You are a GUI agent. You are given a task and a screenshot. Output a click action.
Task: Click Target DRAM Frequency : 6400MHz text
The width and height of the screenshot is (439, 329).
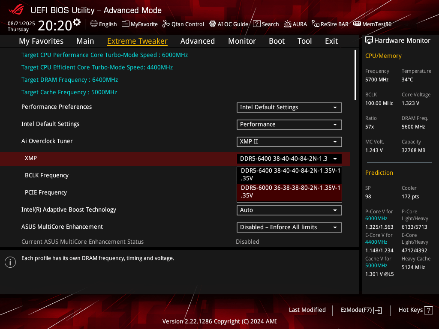tap(70, 80)
